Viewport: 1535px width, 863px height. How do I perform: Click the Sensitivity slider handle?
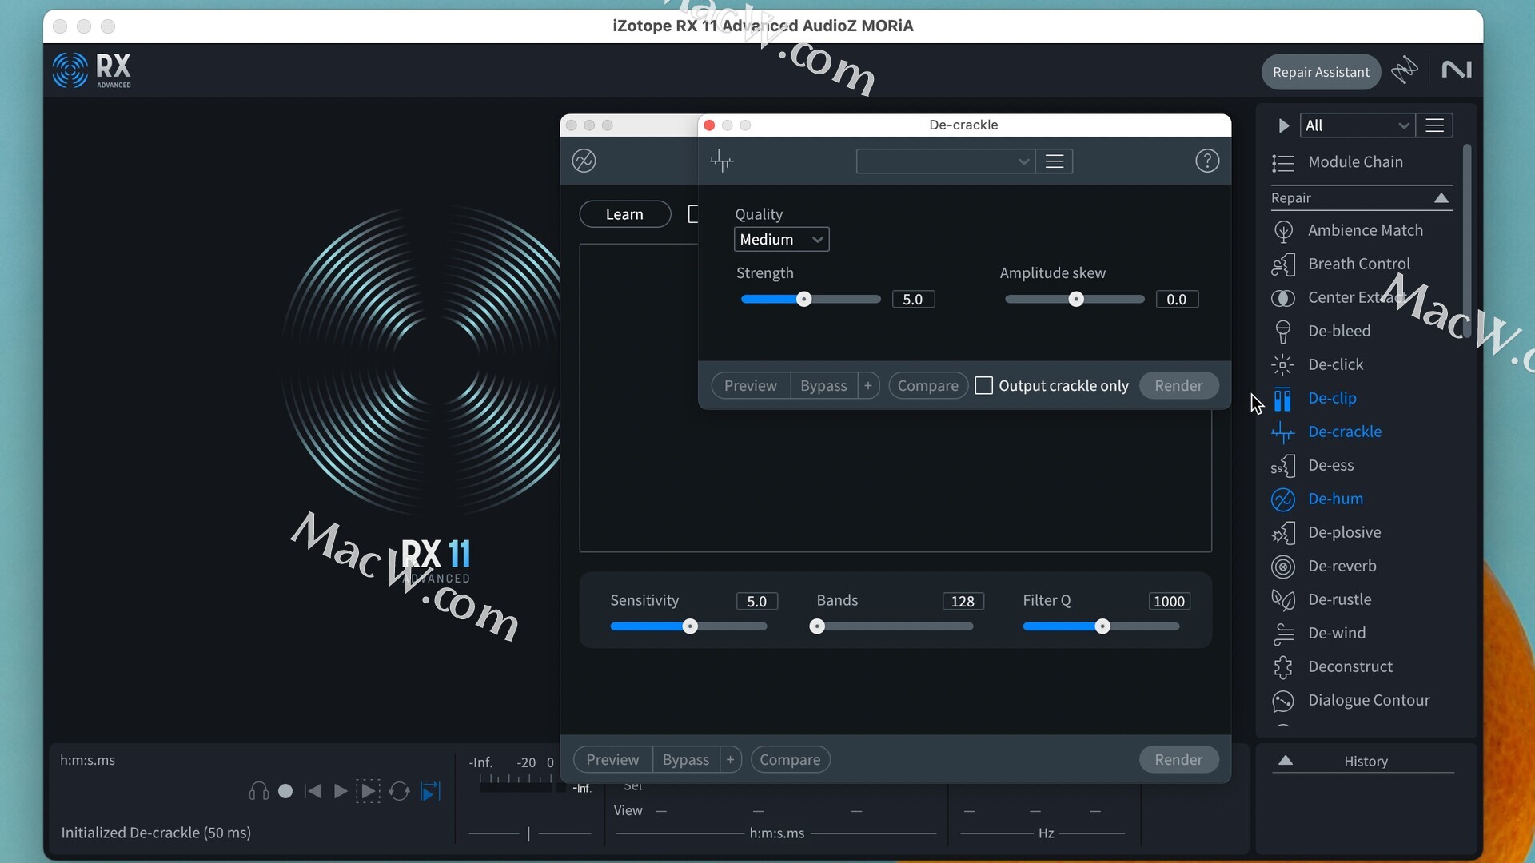pos(690,626)
